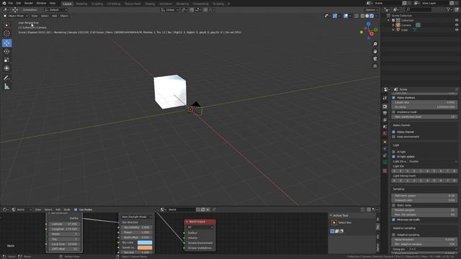Open the Render properties tab icon
461x259 pixels.
pos(385,106)
